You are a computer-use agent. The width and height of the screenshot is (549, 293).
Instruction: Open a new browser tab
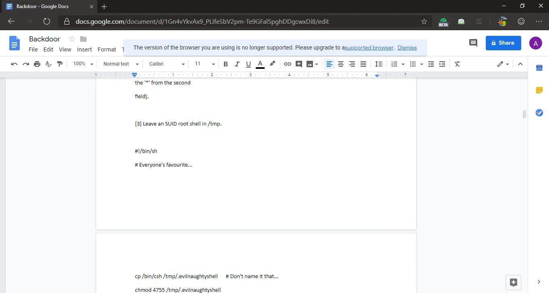(x=104, y=6)
